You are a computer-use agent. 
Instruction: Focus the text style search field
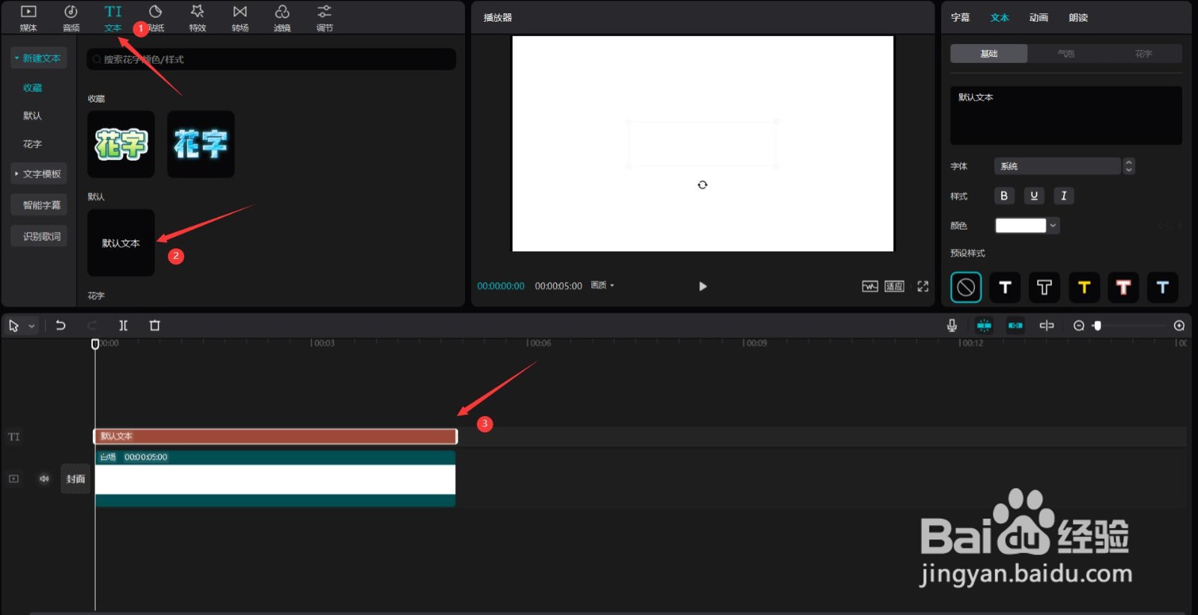(271, 59)
